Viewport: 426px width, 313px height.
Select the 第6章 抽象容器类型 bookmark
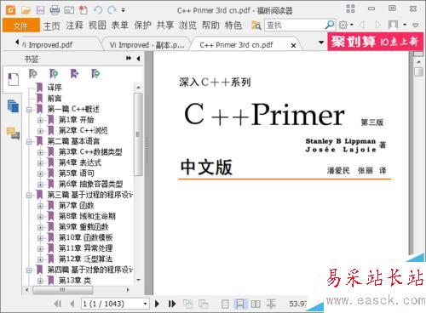[90, 184]
